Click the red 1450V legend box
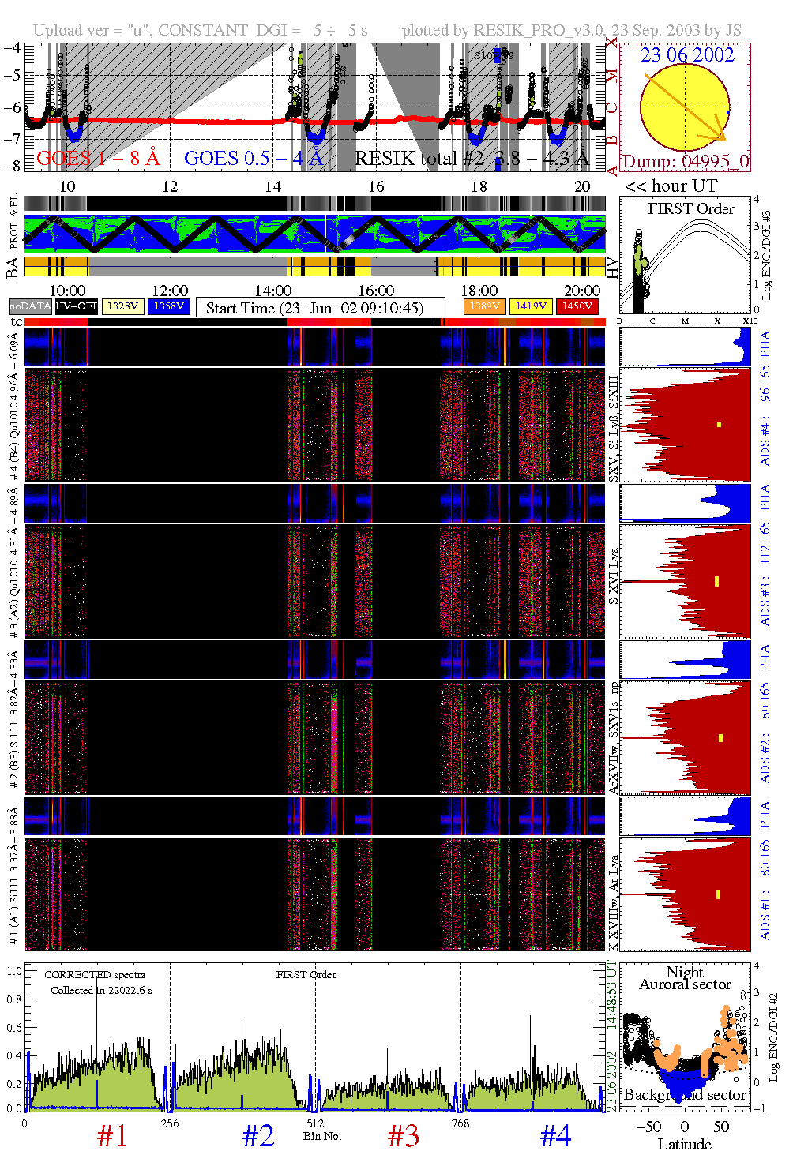This screenshot has height=1166, width=793. click(577, 306)
